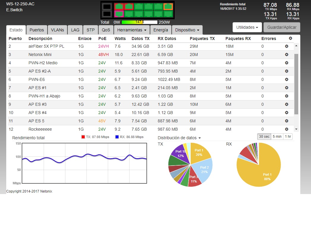
Task: Expand the Distribución de datos dropdown
Action: click(179, 138)
